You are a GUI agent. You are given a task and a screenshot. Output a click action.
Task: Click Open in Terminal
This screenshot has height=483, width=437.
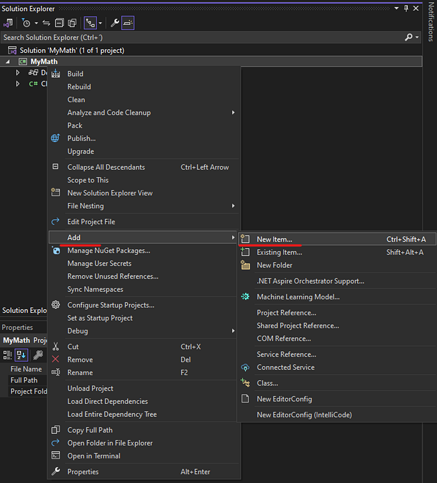pyautogui.click(x=144, y=456)
